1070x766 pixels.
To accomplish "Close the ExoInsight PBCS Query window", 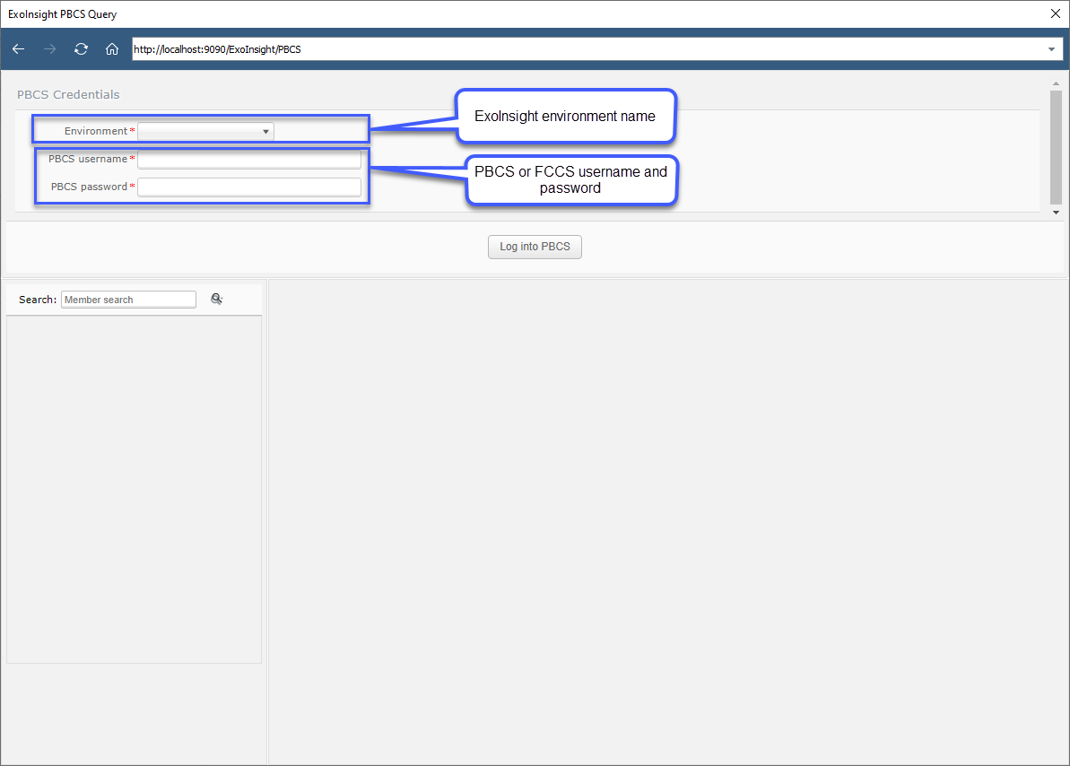I will coord(1055,13).
